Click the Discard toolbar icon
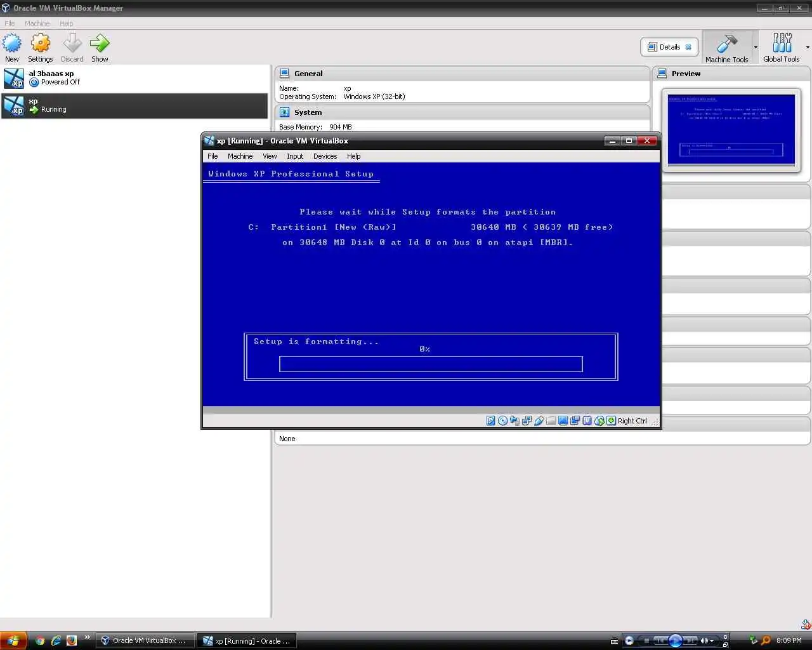This screenshot has height=650, width=812. [72, 44]
